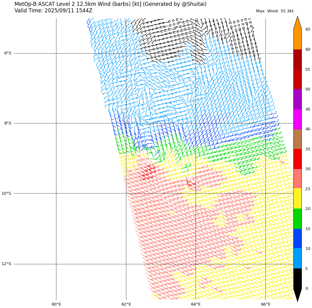This screenshot has height=308, width=312.
Task: Click the colorbar tick label 35
Action: (x=308, y=149)
